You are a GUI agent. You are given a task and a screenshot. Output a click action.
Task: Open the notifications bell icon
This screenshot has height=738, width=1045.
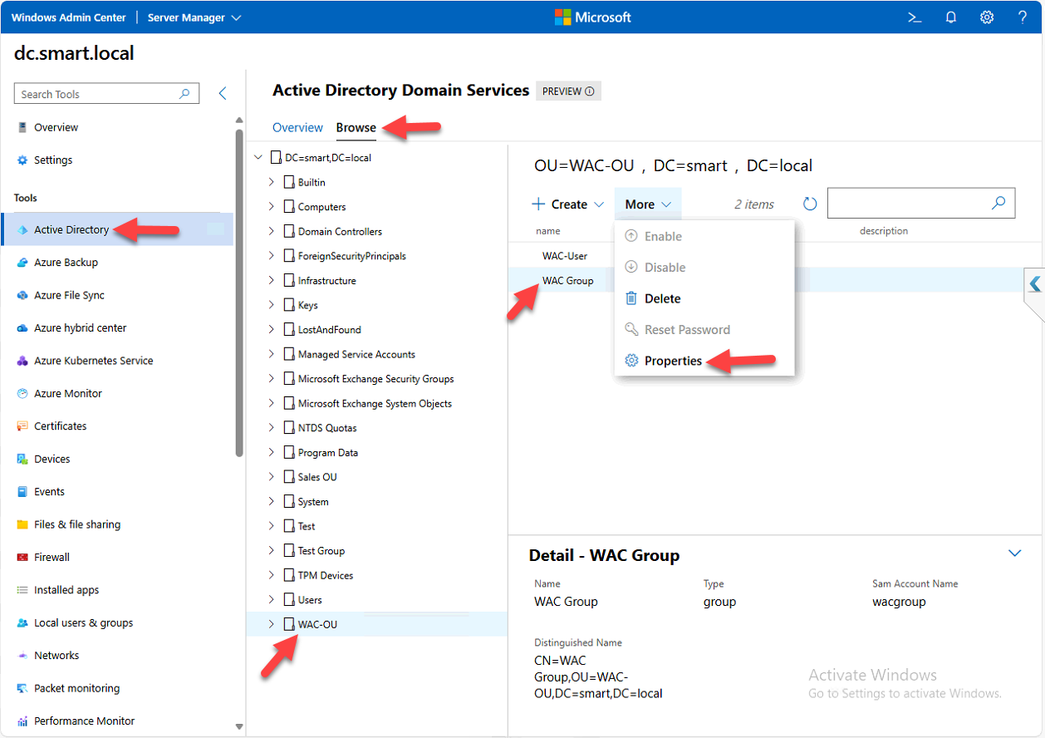coord(951,17)
